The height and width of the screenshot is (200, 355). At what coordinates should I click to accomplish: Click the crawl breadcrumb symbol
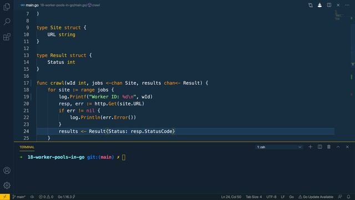pyautogui.click(x=94, y=5)
